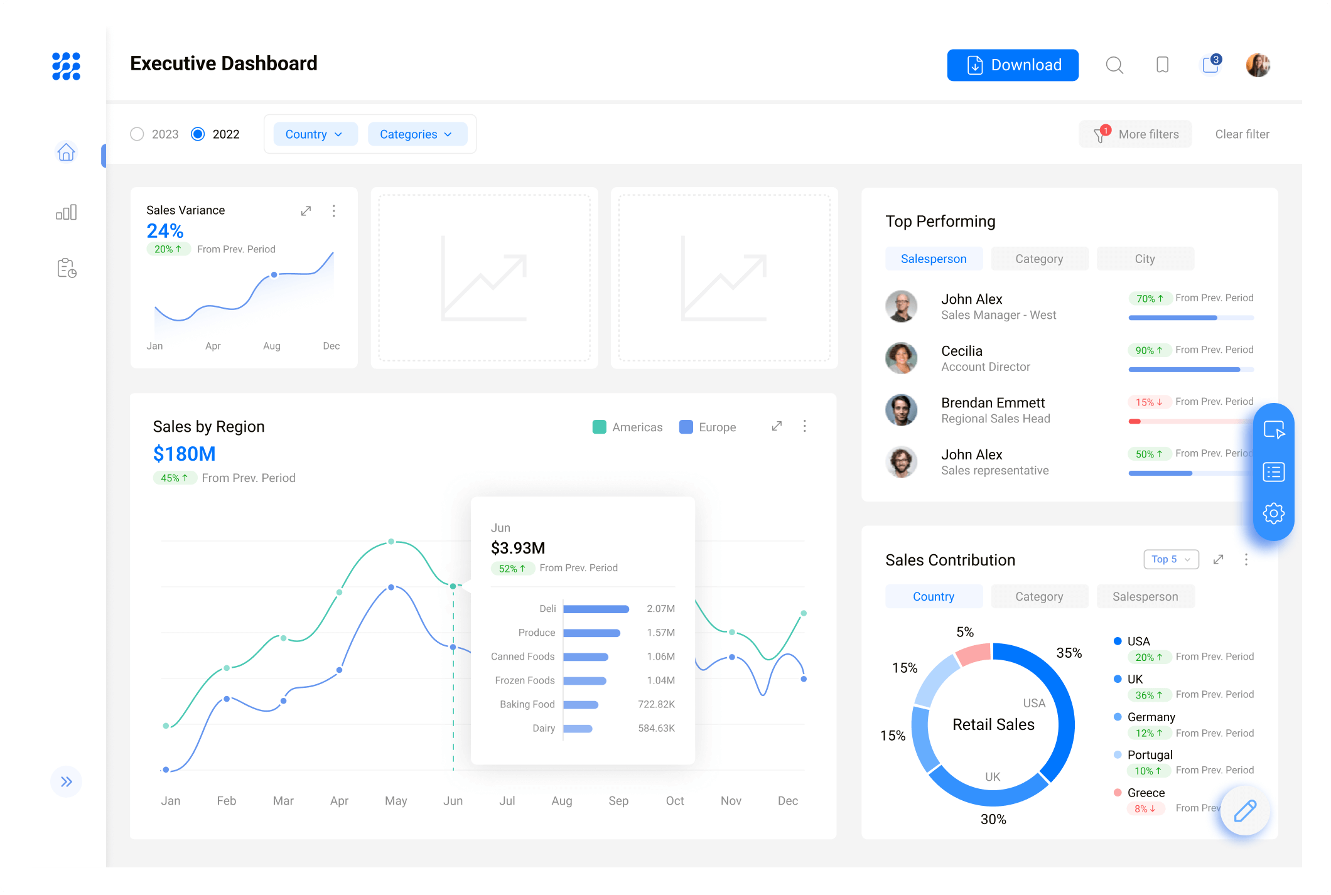Switch to Salesperson tab in Top Performing
Image resolution: width=1331 pixels, height=895 pixels.
coord(934,259)
